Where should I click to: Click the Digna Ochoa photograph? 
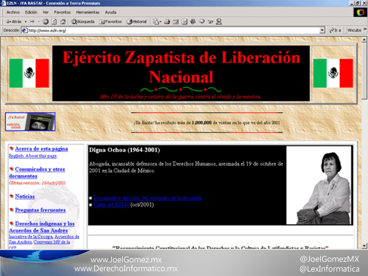[x=319, y=185]
